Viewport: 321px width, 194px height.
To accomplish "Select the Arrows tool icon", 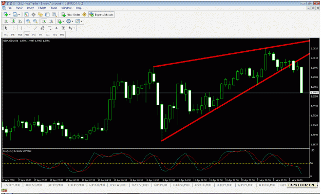I will pyautogui.click(x=70, y=28).
